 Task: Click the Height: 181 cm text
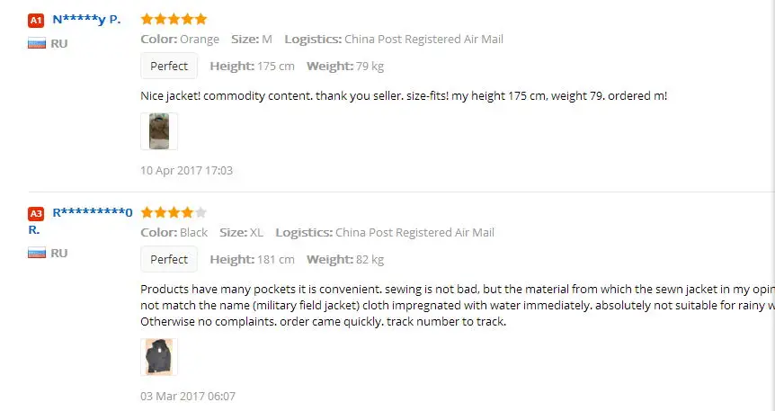252,259
